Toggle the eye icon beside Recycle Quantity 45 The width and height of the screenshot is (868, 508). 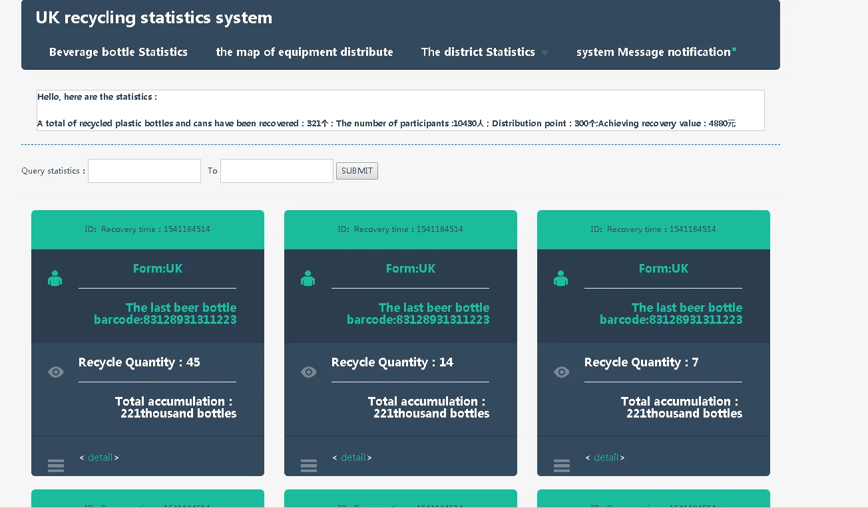coord(56,372)
